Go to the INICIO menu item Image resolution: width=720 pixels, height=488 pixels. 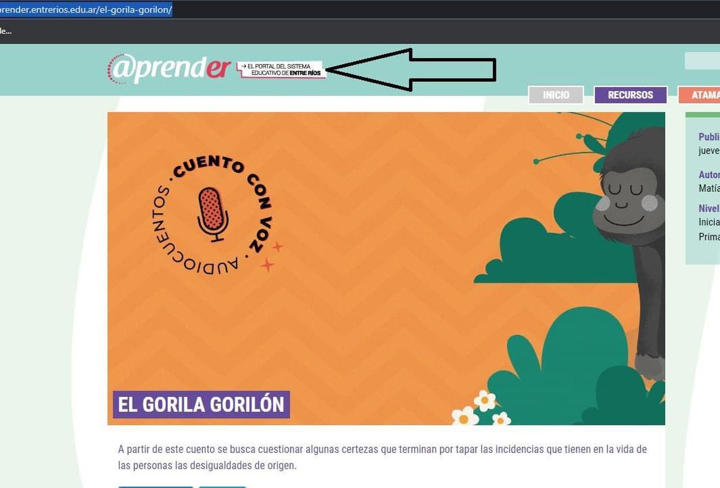(x=556, y=95)
